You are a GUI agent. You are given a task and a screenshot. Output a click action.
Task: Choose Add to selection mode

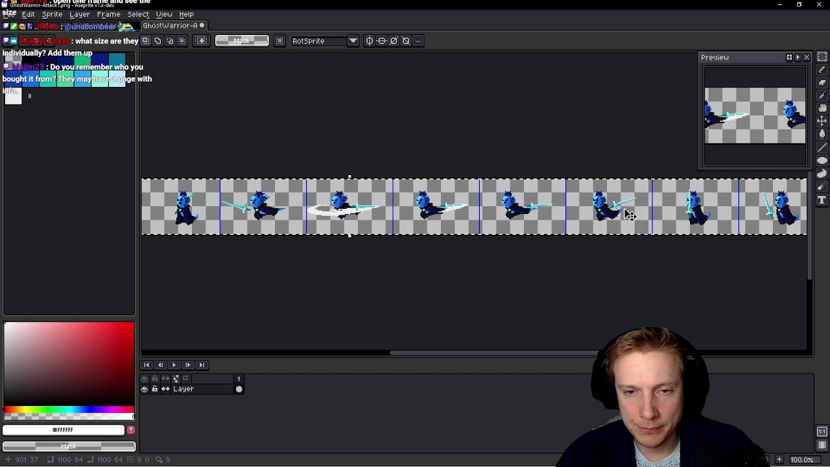coord(158,41)
